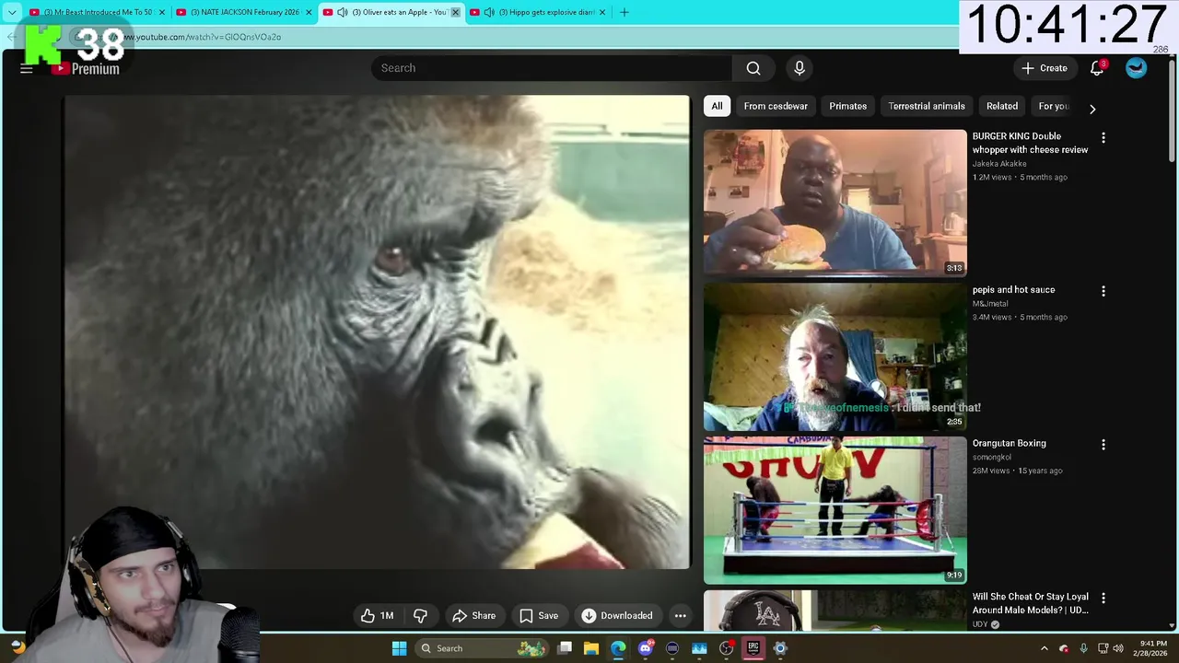Open options for BURGER KING Double whopper video
This screenshot has width=1179, height=663.
click(1103, 137)
